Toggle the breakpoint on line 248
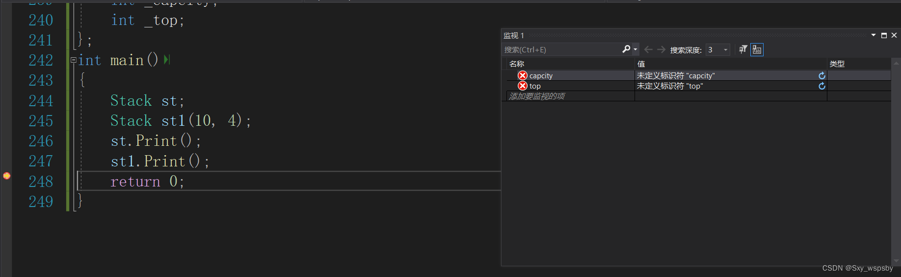 click(7, 176)
